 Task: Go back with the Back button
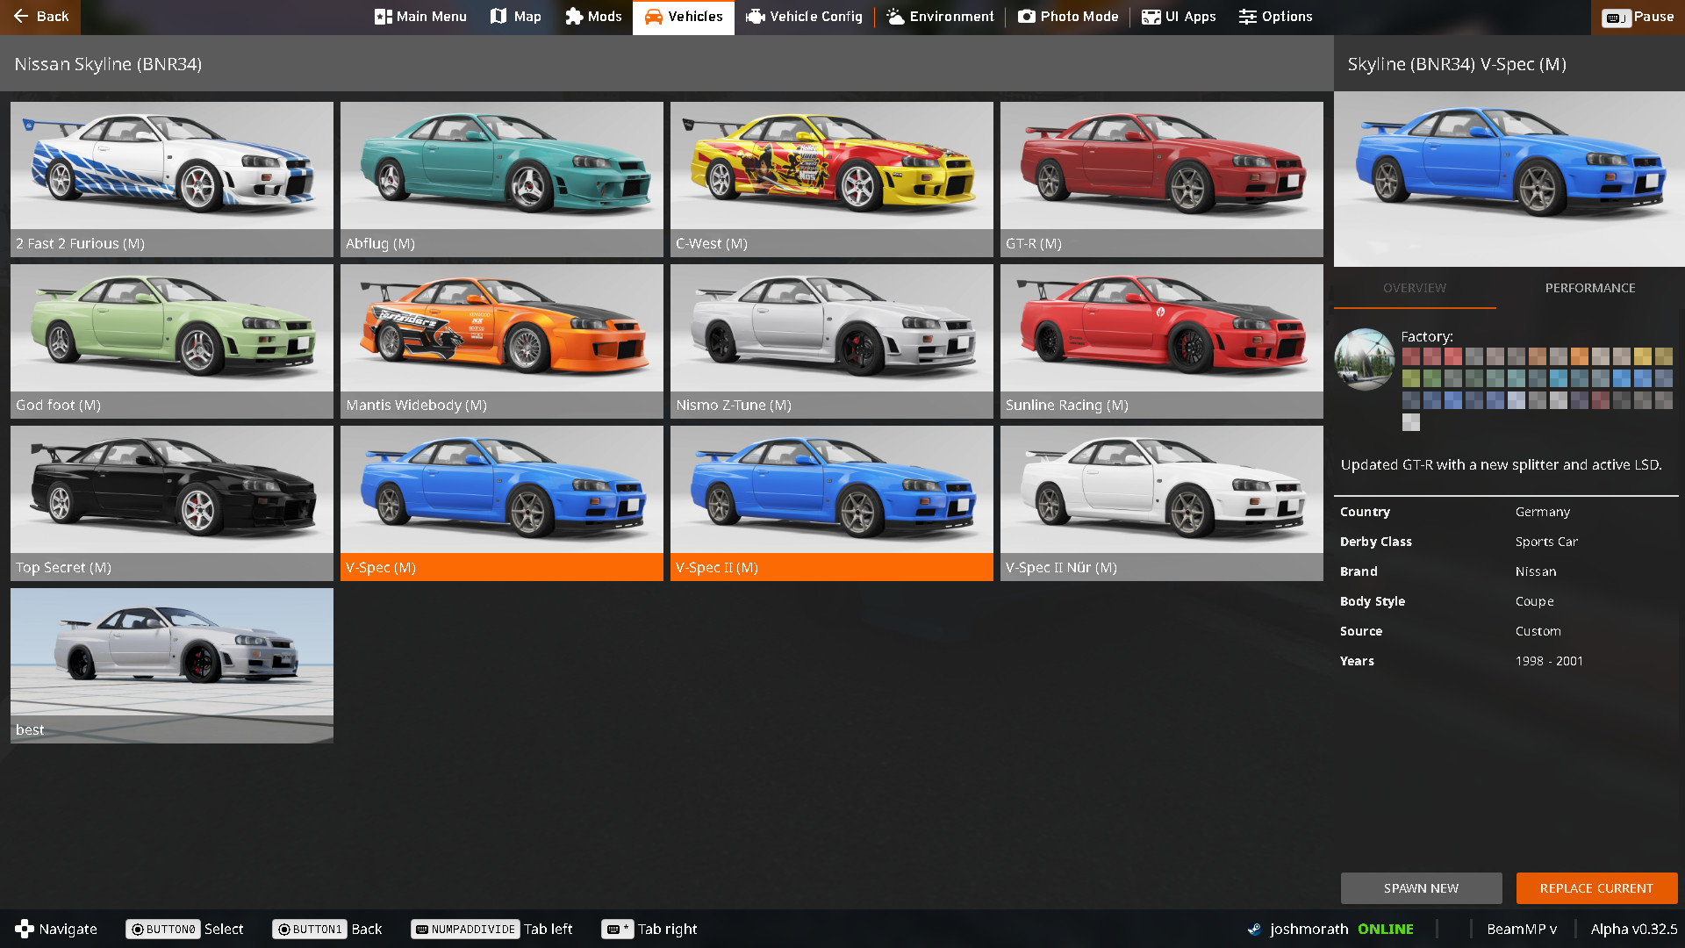(x=40, y=17)
